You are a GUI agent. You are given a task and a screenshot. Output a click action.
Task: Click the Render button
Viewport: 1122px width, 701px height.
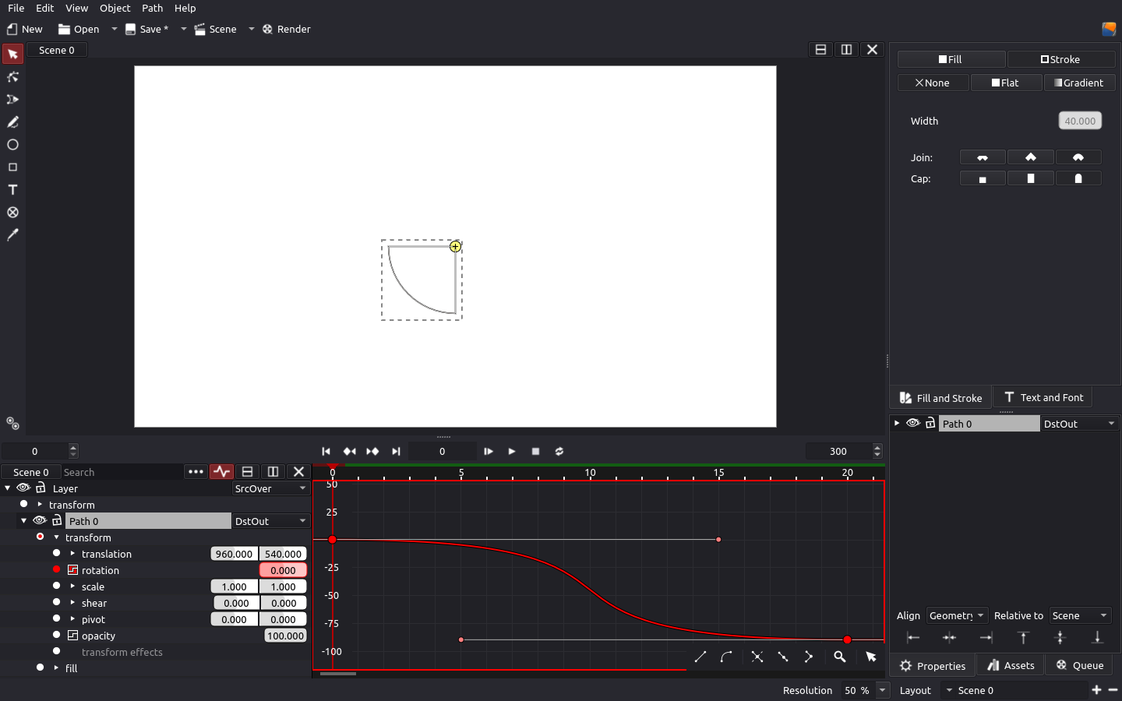point(286,29)
